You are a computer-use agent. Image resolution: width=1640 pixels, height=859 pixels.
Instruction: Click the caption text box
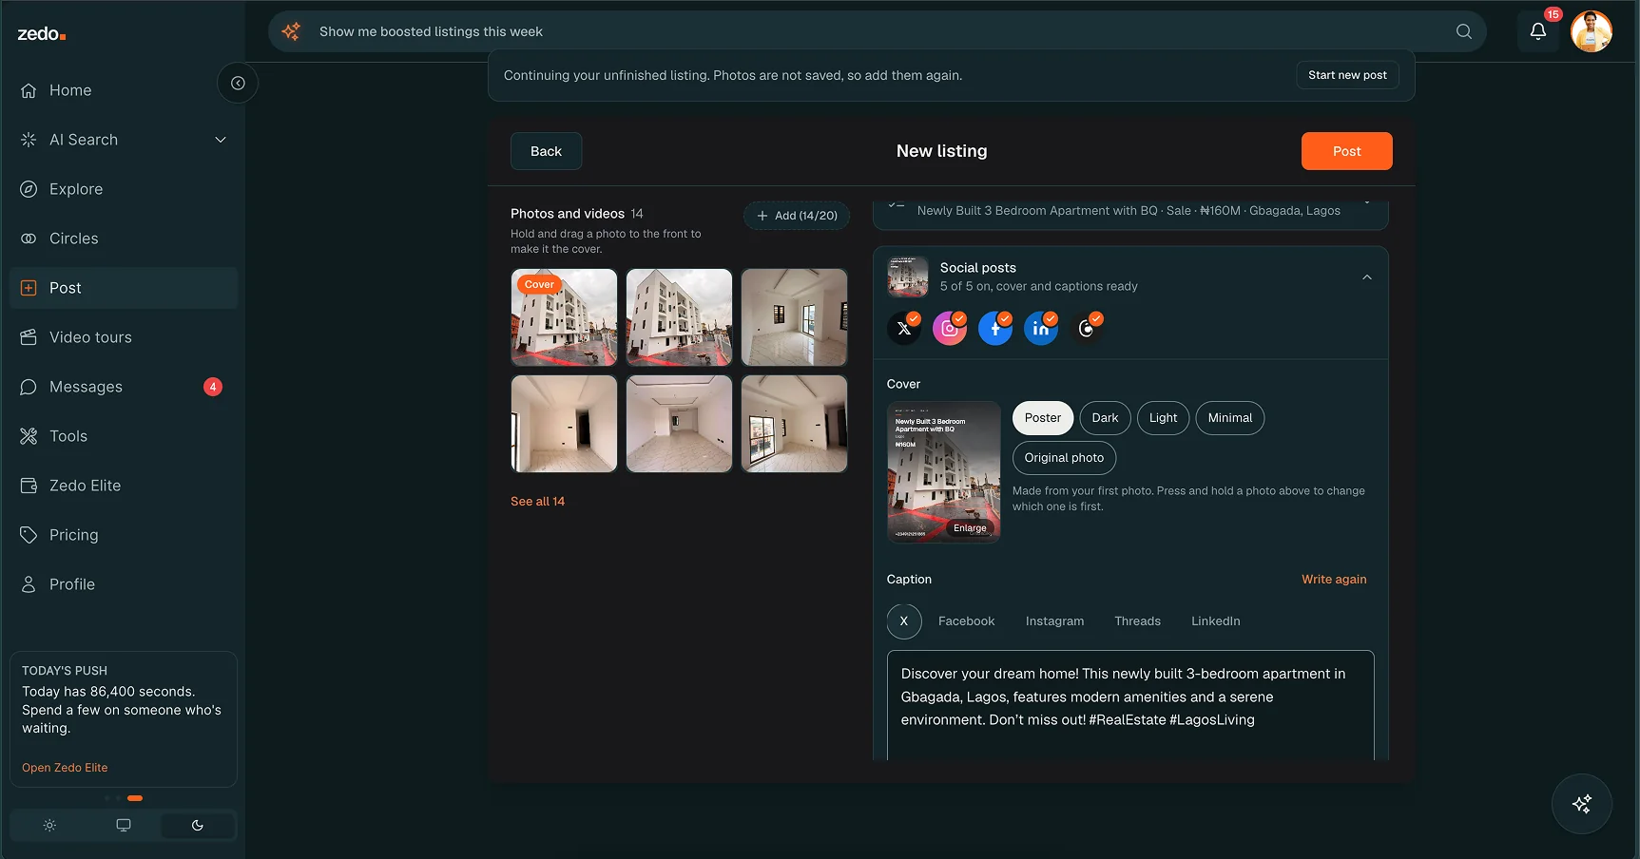coord(1130,705)
